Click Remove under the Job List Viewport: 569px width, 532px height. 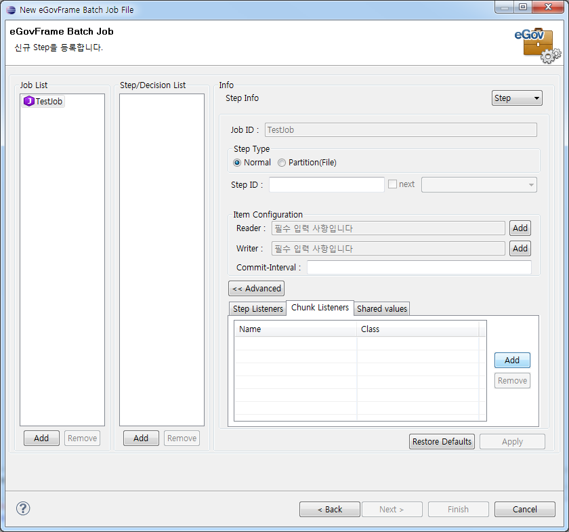pos(82,438)
